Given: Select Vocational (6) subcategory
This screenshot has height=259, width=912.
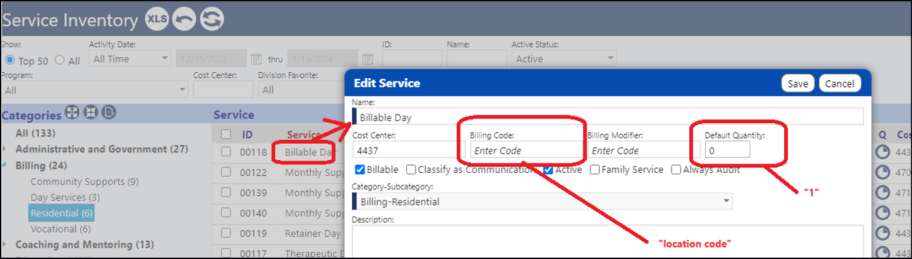Looking at the screenshot, I should [60, 229].
